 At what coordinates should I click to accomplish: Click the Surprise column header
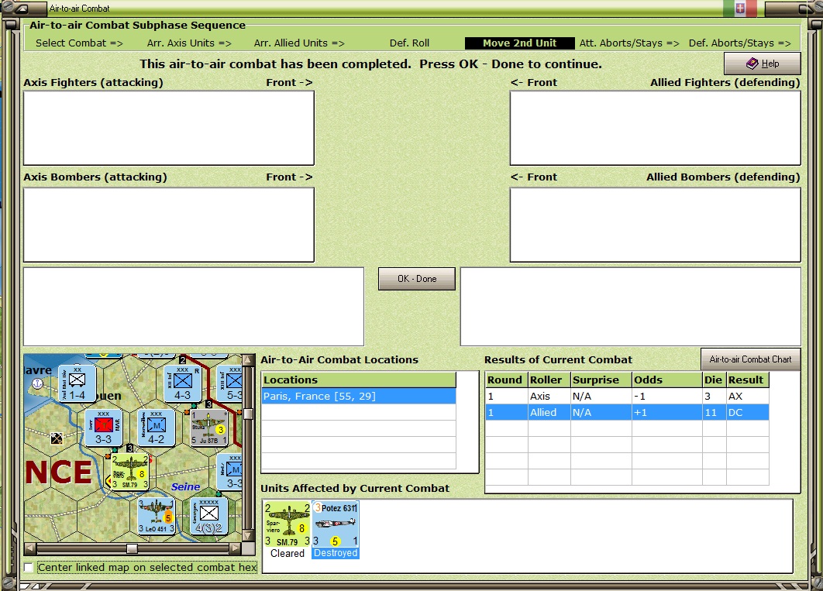coord(601,380)
